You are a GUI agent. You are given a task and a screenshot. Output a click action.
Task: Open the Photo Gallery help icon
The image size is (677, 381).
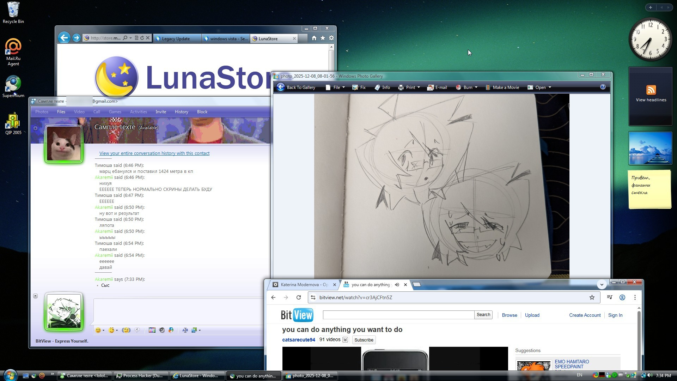pyautogui.click(x=603, y=87)
